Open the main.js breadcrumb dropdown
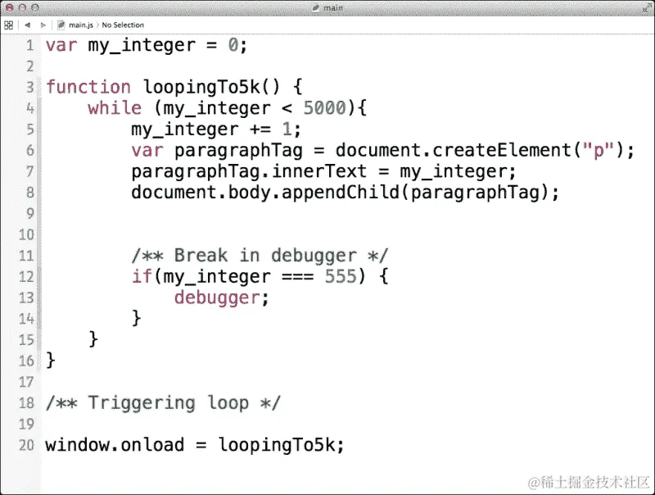655x495 pixels. coord(80,25)
